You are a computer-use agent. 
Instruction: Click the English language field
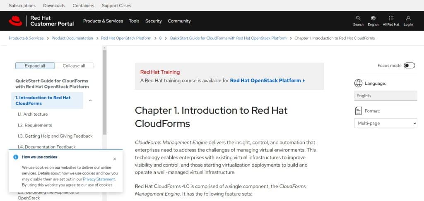point(386,96)
